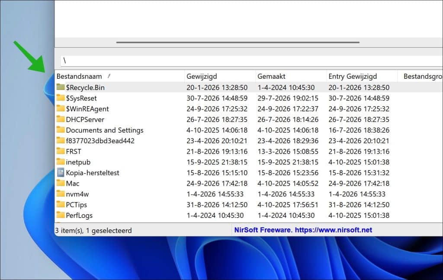Click the created date 13-3-2026 15:08:55
This screenshot has width=443, height=280.
tap(288, 151)
